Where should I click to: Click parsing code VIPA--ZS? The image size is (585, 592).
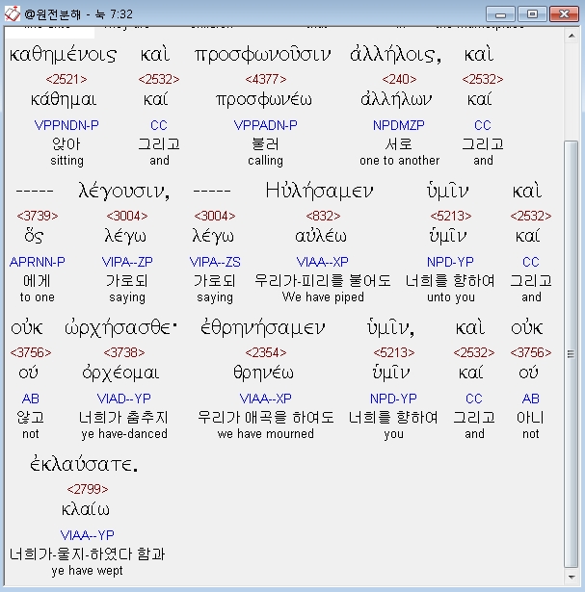pyautogui.click(x=215, y=262)
